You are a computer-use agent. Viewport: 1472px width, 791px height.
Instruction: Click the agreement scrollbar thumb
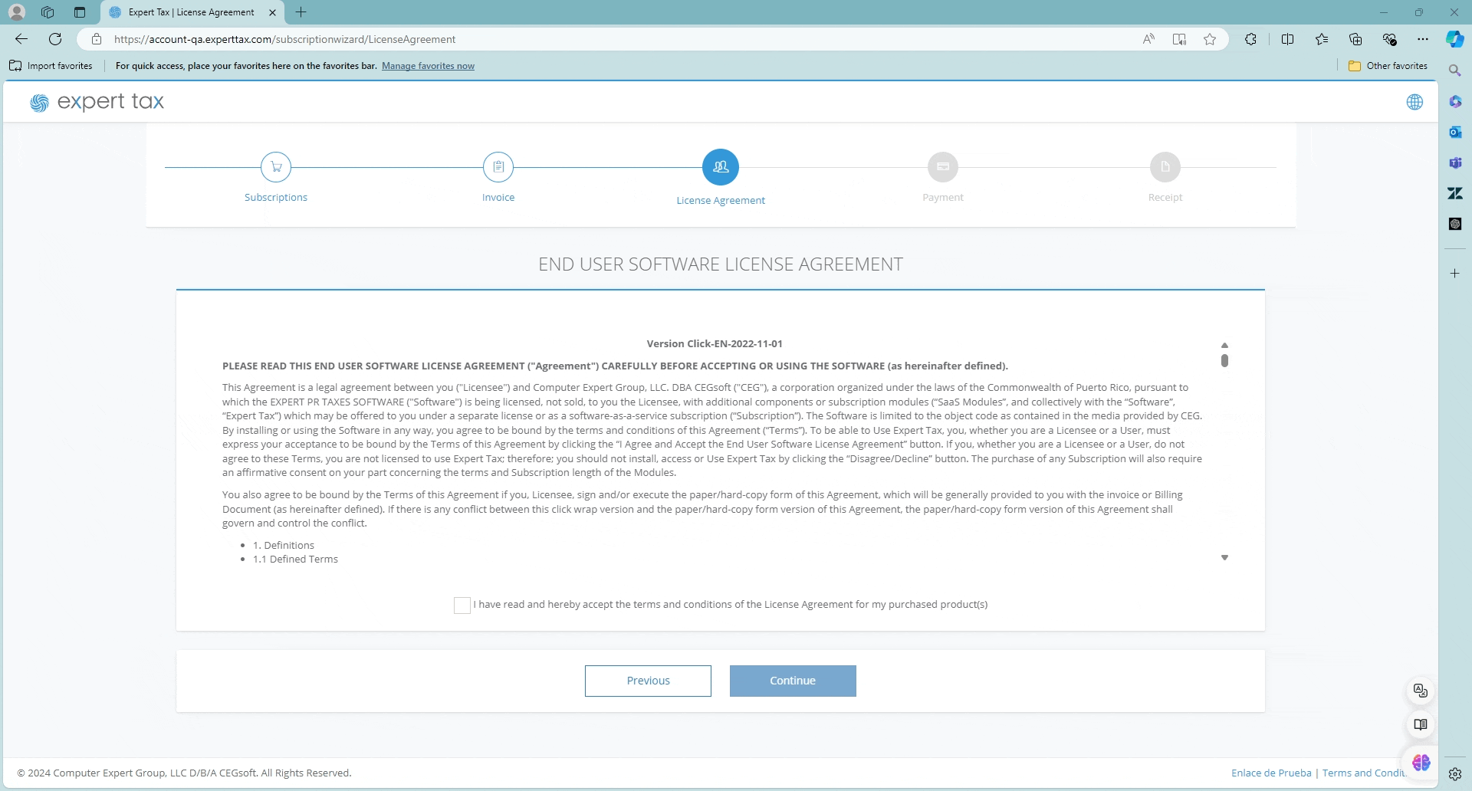click(1224, 360)
